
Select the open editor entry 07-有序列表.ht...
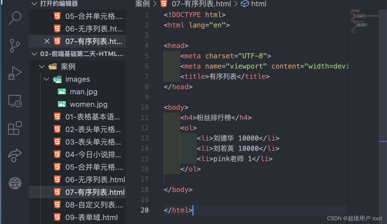click(x=77, y=41)
